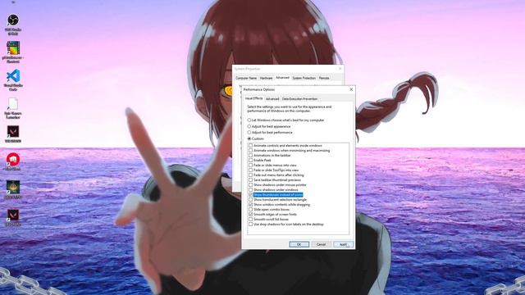
Task: Enable drop shadows for desktop icon labels
Action: [x=251, y=224]
